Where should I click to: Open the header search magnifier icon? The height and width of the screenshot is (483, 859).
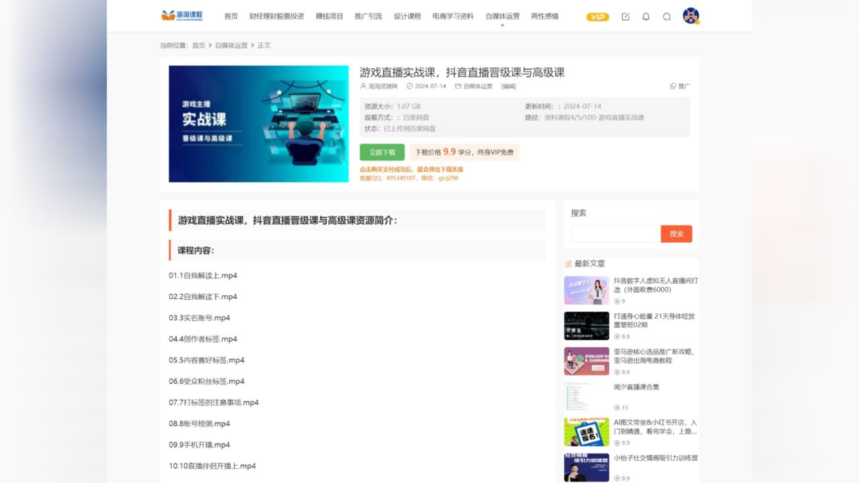tap(666, 17)
